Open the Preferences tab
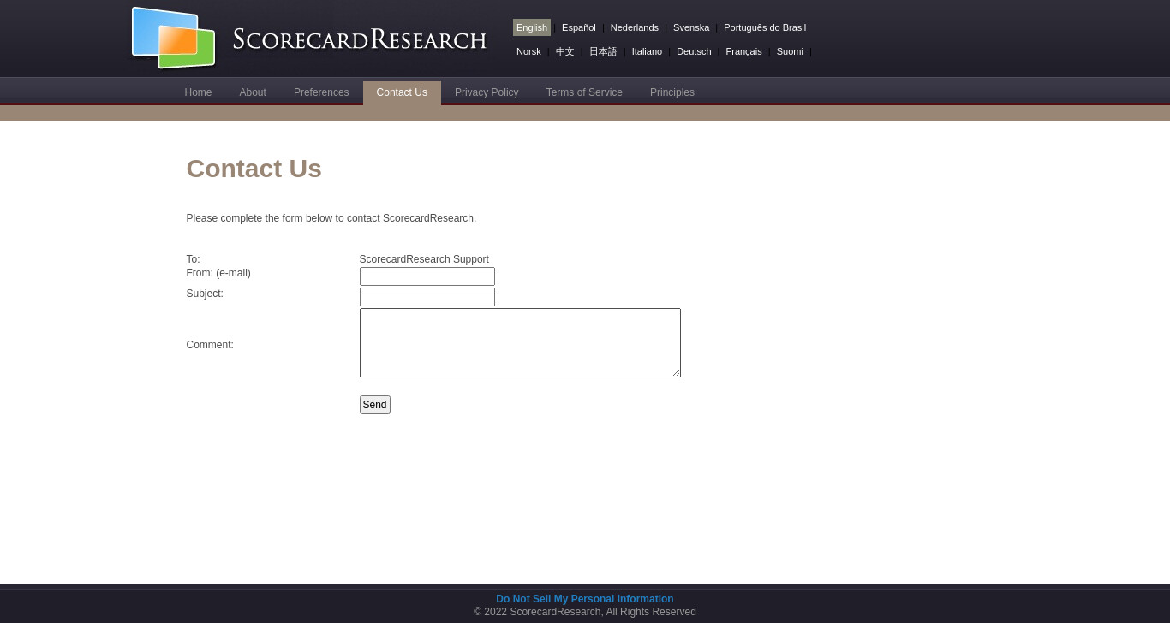The height and width of the screenshot is (623, 1170). pos(321,92)
